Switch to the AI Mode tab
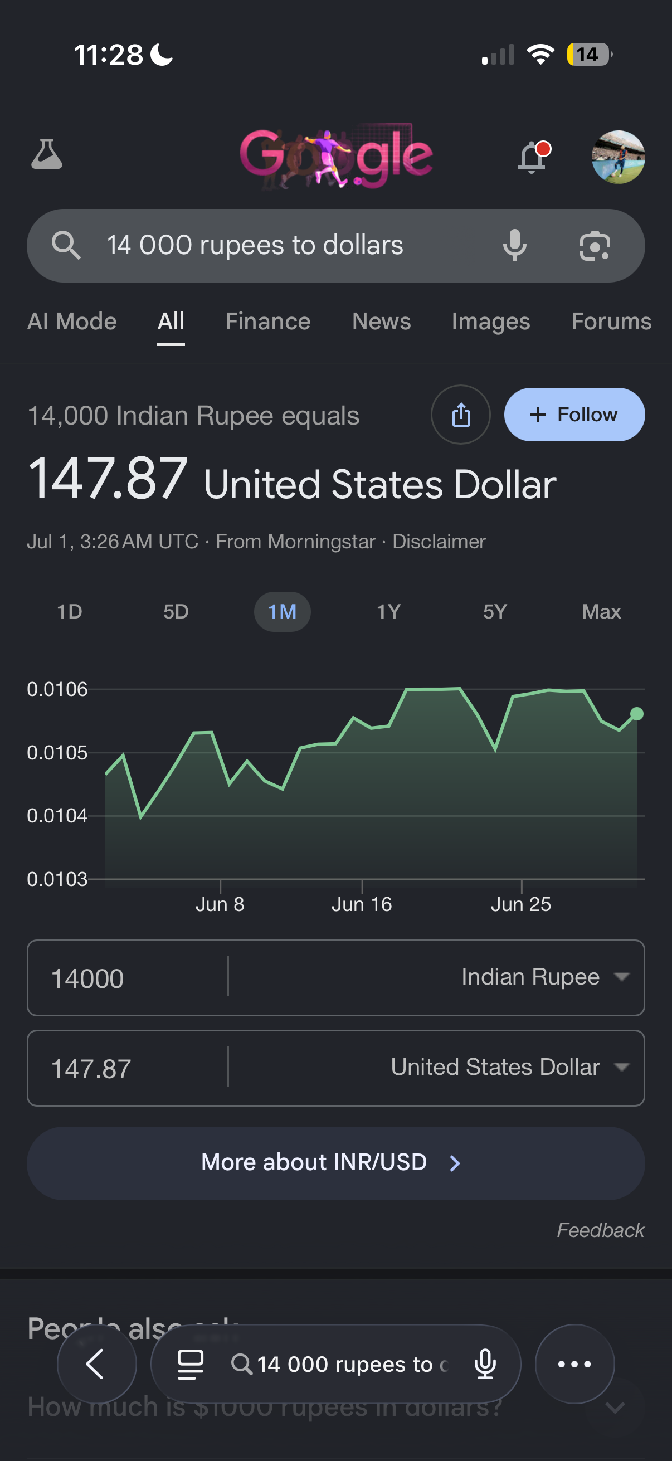The width and height of the screenshot is (672, 1461). click(72, 322)
